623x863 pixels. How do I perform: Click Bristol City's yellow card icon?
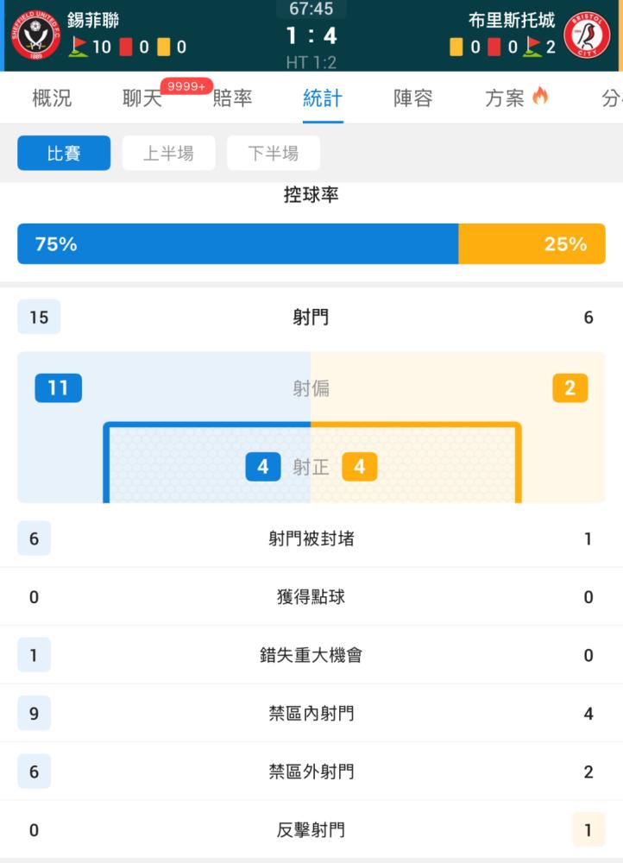[456, 47]
